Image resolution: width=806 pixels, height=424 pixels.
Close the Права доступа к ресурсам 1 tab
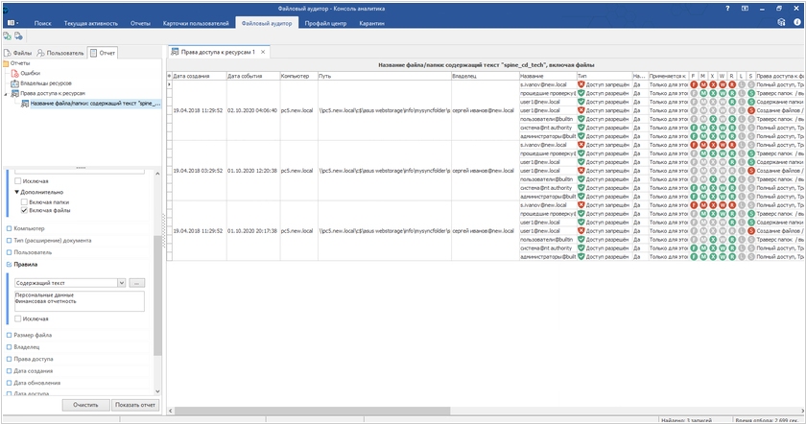pyautogui.click(x=263, y=52)
